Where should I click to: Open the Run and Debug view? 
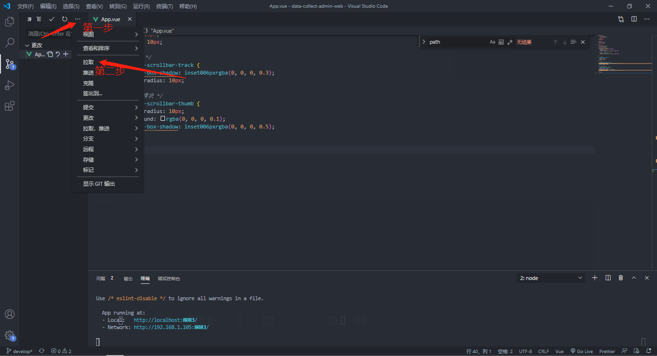[x=9, y=85]
